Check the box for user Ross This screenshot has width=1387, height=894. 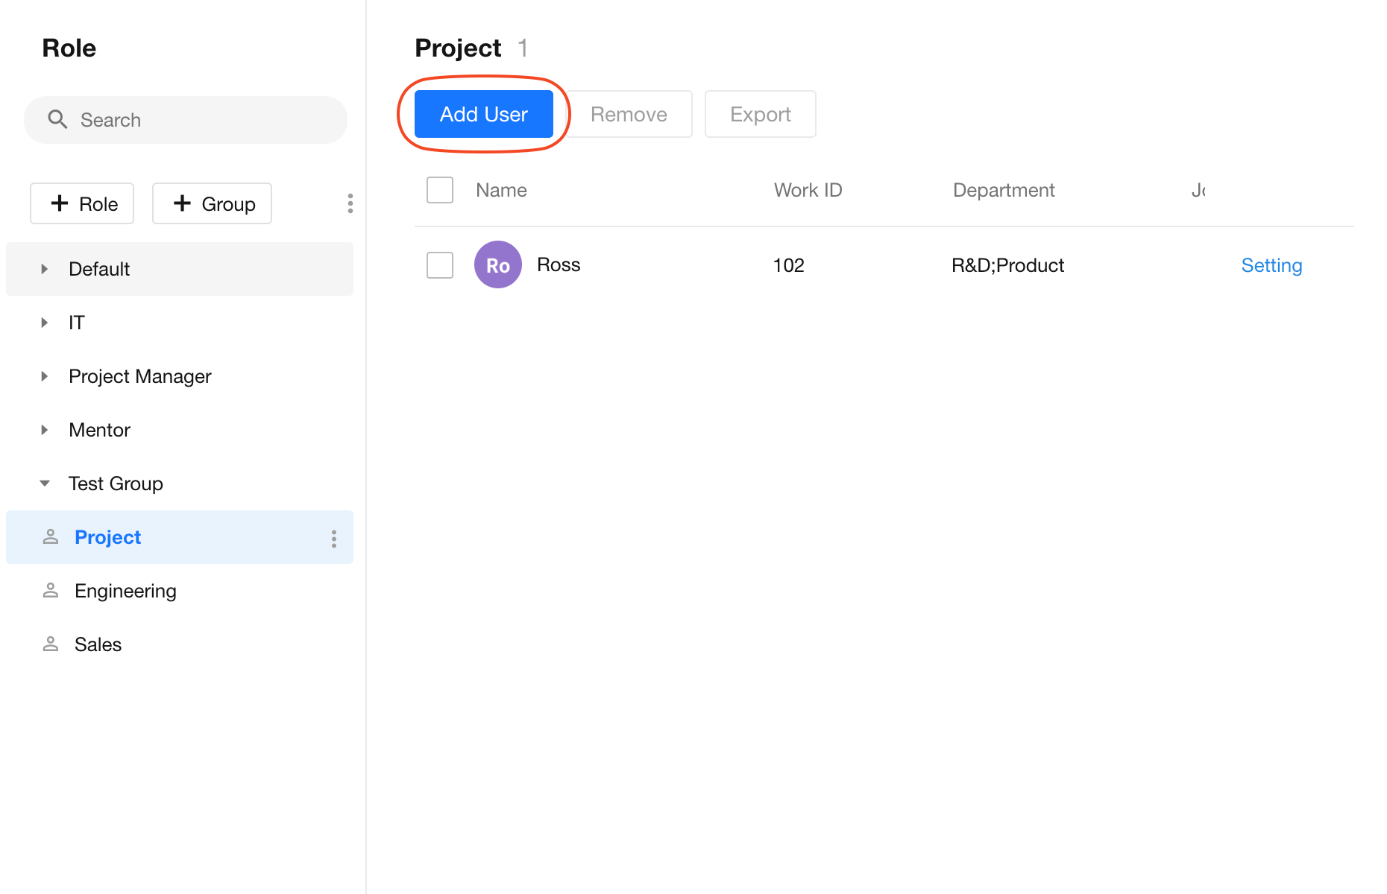pos(440,264)
